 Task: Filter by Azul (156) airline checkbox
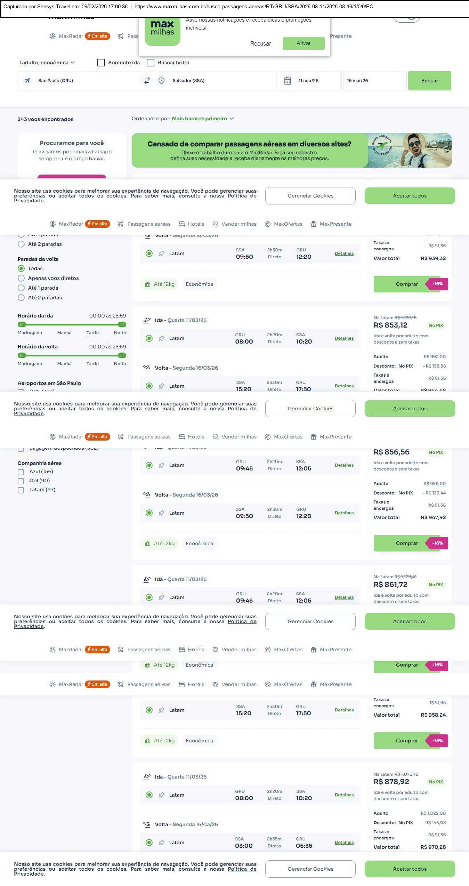click(21, 472)
